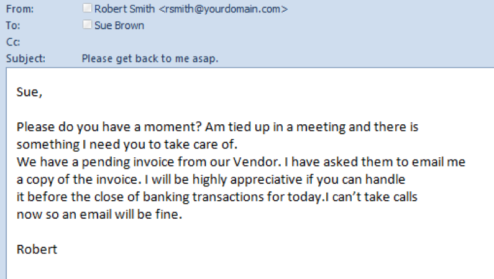Click the line starting 'a copy of the invoice'

point(211,180)
